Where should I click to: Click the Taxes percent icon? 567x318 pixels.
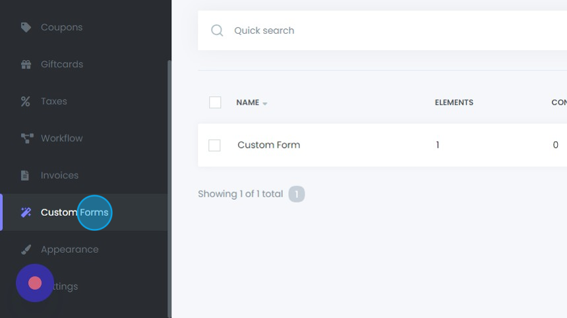[26, 102]
